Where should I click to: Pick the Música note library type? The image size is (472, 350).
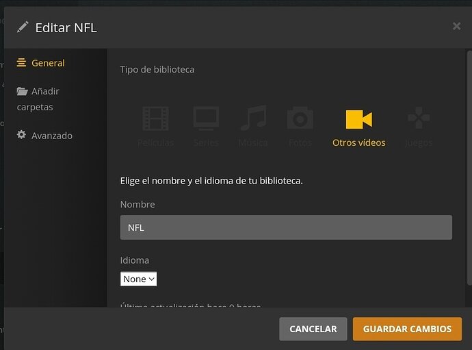pos(253,127)
